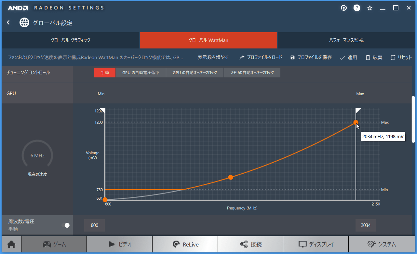Click the 750 voltage axis value
Viewport: 417px width, 254px height.
[x=100, y=190]
